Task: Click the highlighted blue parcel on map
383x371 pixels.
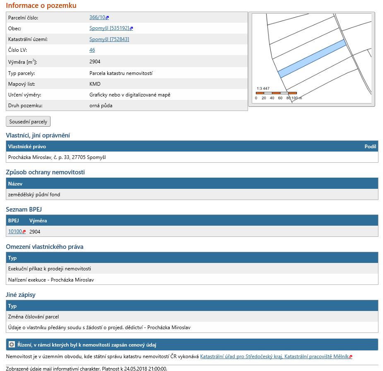Action: [x=312, y=59]
